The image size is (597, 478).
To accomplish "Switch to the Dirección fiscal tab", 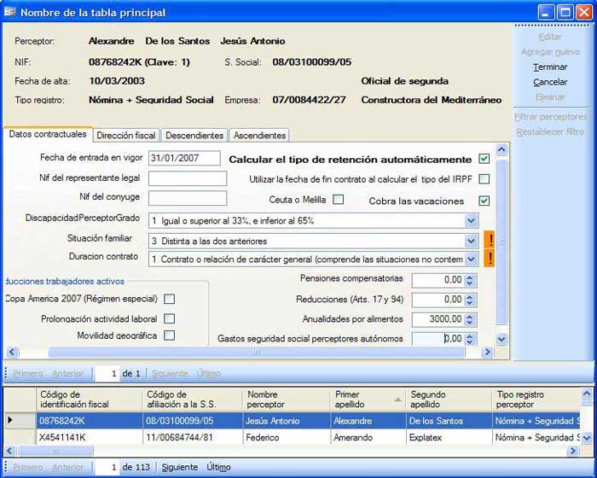I will pos(126,135).
